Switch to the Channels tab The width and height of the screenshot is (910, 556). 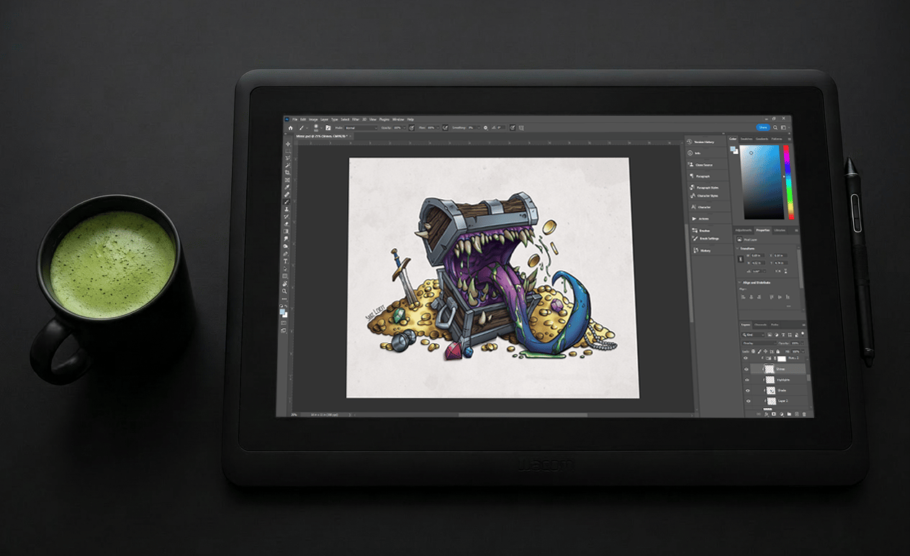pos(760,324)
